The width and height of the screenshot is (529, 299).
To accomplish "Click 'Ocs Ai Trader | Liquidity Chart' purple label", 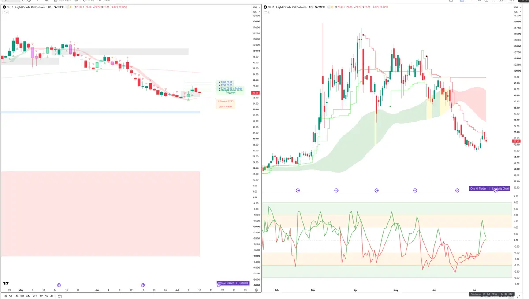I will pyautogui.click(x=490, y=188).
